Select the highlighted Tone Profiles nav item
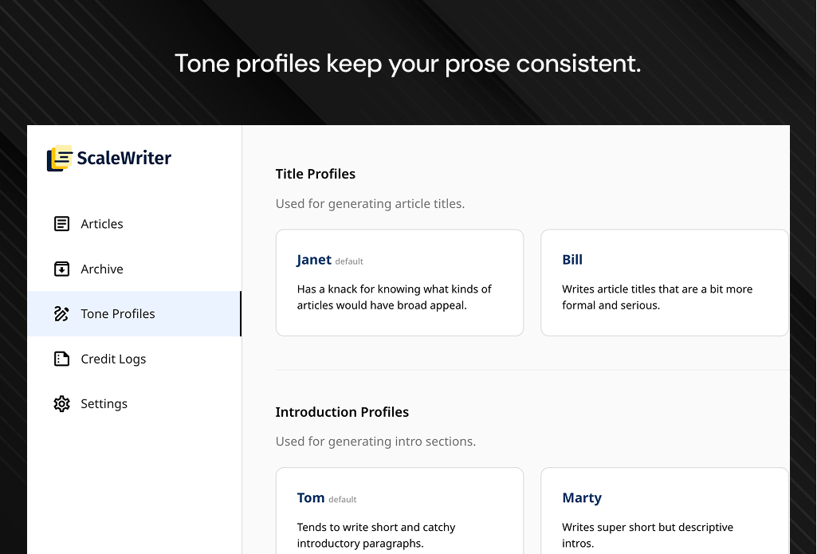The height and width of the screenshot is (554, 817). (x=116, y=313)
